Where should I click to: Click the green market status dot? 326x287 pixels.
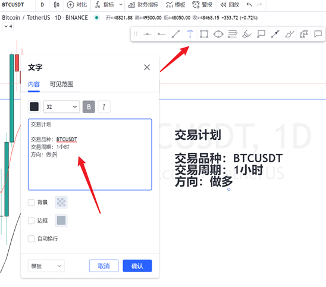96,18
